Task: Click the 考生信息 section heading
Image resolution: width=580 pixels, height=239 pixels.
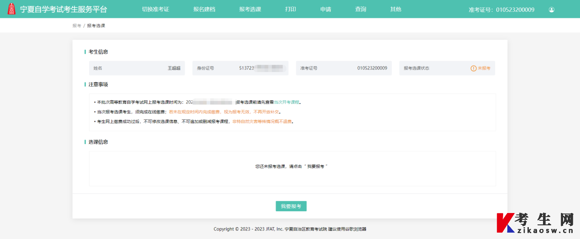Action: click(x=98, y=52)
